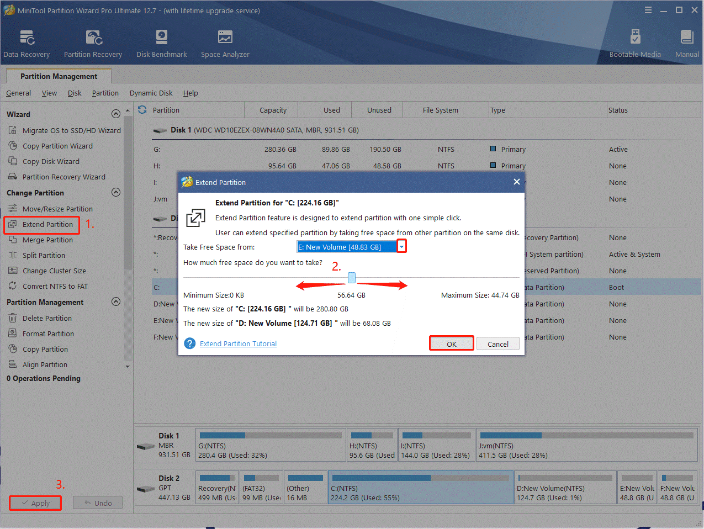This screenshot has width=704, height=529.
Task: Select the E:New Volume block in disk map
Action: tap(637, 487)
